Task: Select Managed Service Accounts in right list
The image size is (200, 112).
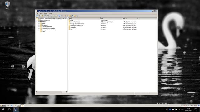Action: pos(77,24)
